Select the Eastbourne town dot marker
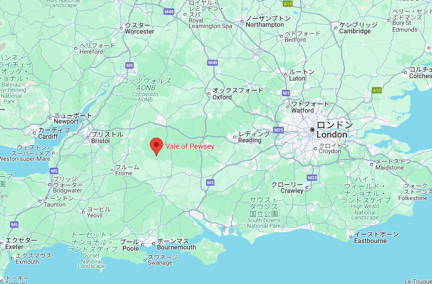 pyautogui.click(x=350, y=237)
